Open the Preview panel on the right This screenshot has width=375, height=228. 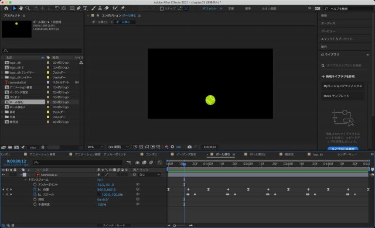(328, 31)
